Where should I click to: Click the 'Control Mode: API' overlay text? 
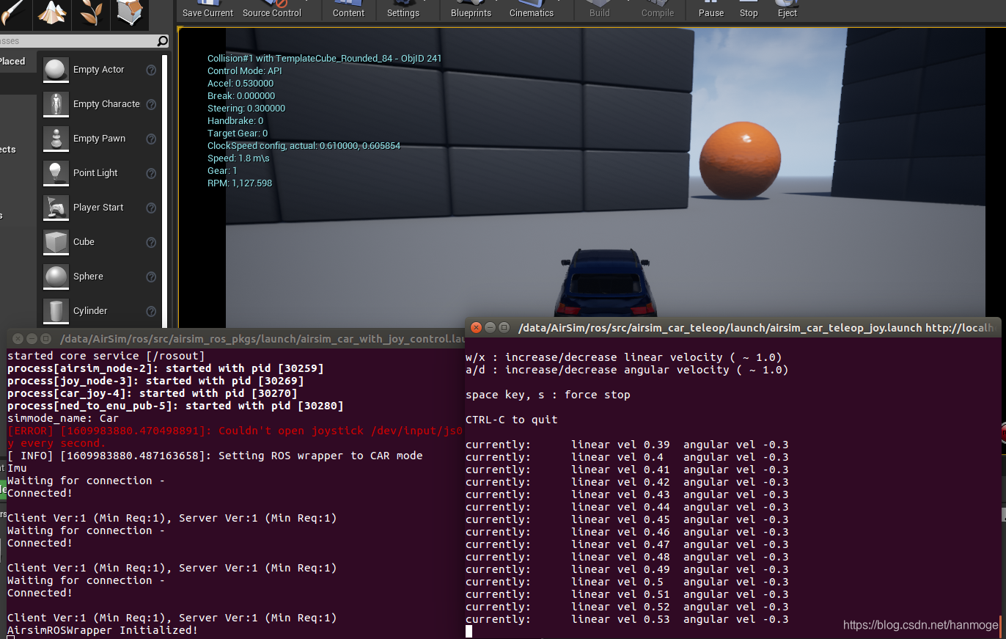[x=244, y=71]
